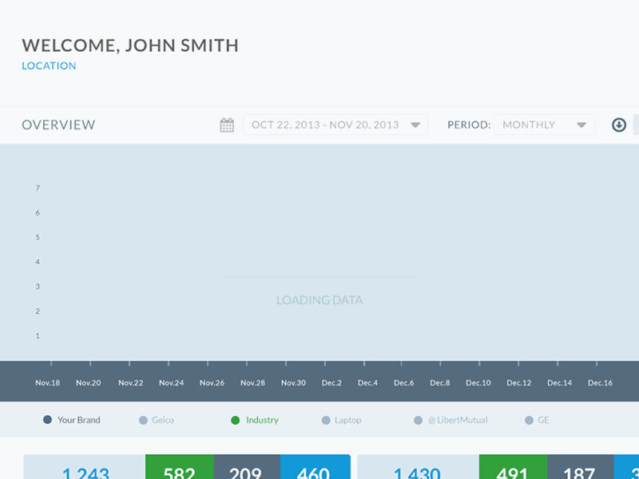This screenshot has width=639, height=479.
Task: Select the Nov.30 timeline marker
Action: (293, 383)
